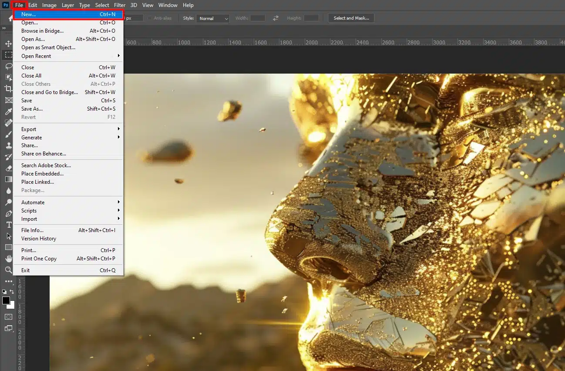Image resolution: width=565 pixels, height=371 pixels.
Task: Select the Horizontal Type tool
Action: coord(8,225)
